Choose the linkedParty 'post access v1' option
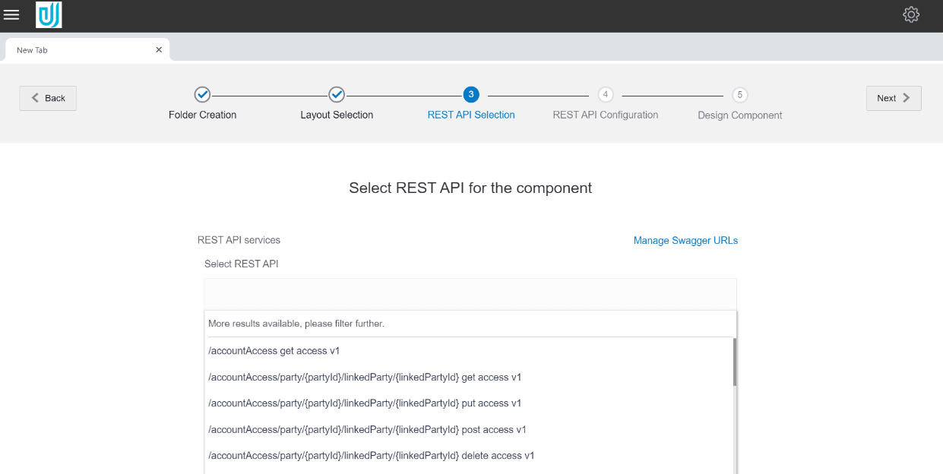 pyautogui.click(x=468, y=430)
